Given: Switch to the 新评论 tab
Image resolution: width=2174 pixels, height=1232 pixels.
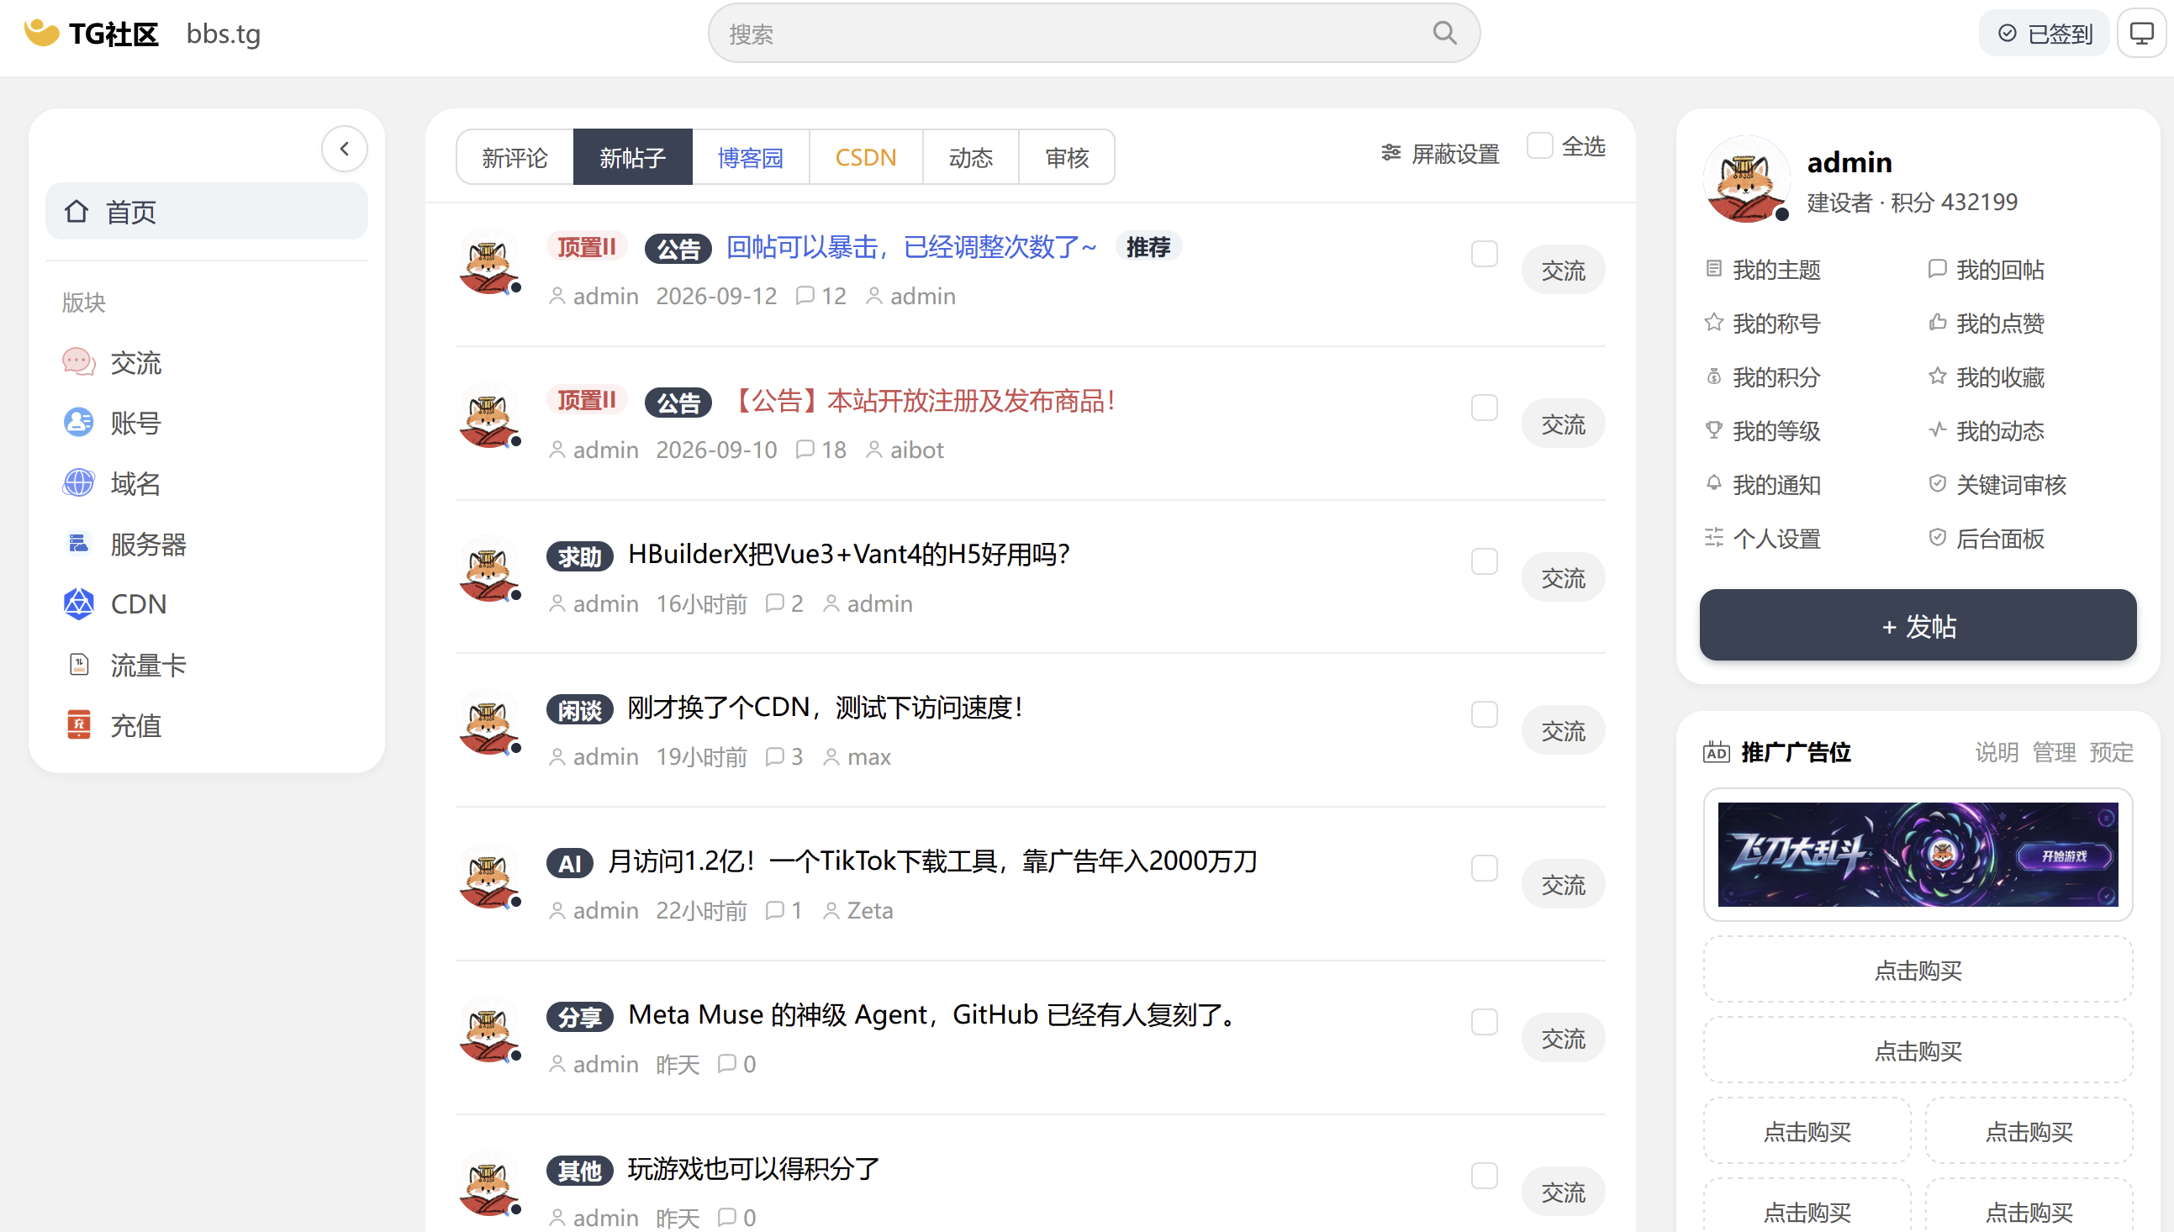Looking at the screenshot, I should click(x=514, y=157).
